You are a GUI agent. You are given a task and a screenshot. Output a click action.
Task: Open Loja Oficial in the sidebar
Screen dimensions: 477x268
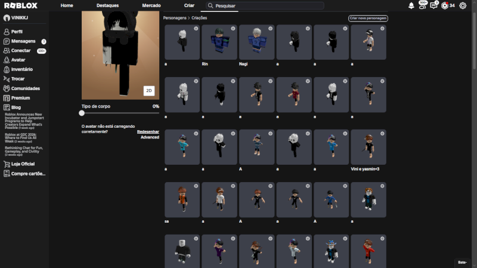coord(23,164)
